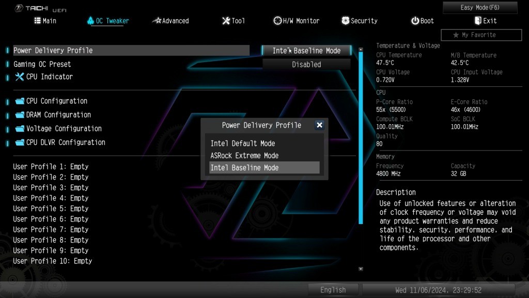Image resolution: width=529 pixels, height=298 pixels.
Task: Click the P-Core Ratio 55x (5500) value
Action: pyautogui.click(x=391, y=110)
